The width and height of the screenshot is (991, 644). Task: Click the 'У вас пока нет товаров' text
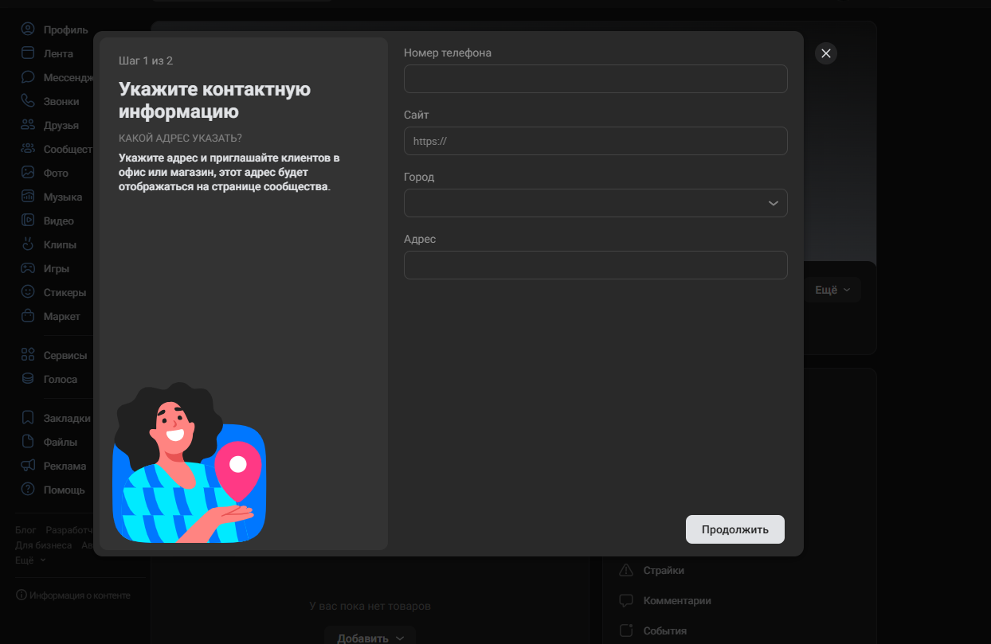370,606
